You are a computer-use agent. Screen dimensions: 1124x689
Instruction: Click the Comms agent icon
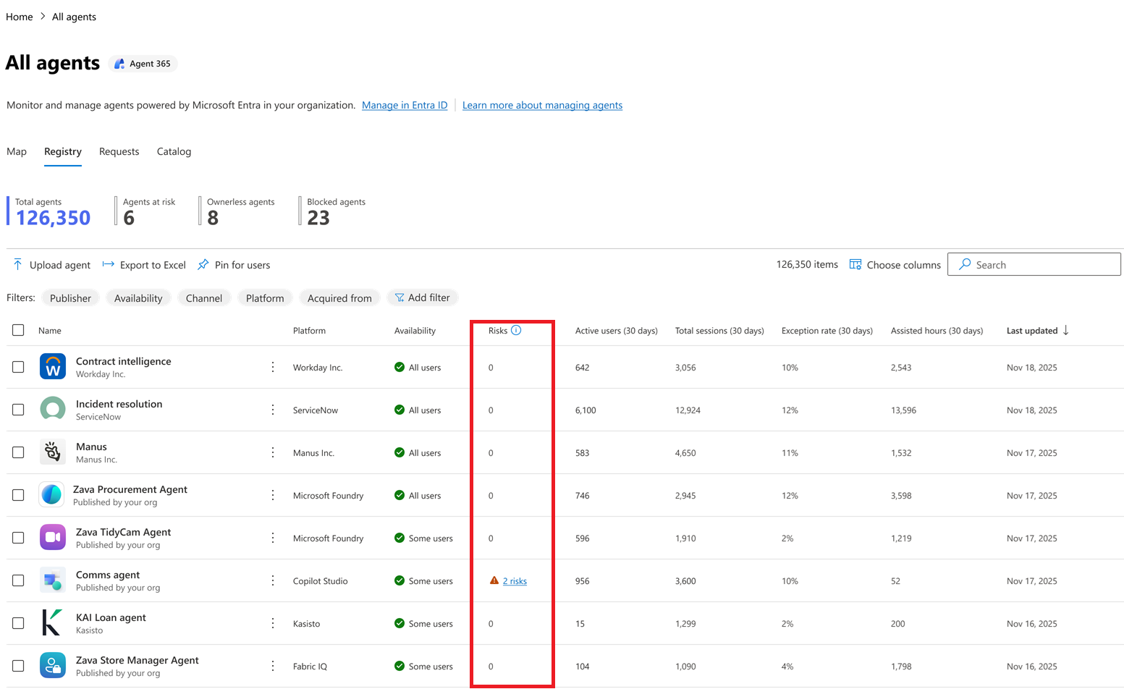pos(52,580)
